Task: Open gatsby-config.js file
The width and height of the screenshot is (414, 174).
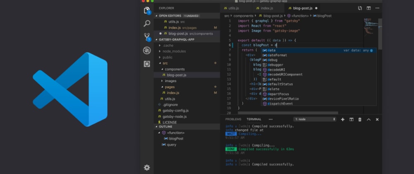Action: pyautogui.click(x=187, y=111)
